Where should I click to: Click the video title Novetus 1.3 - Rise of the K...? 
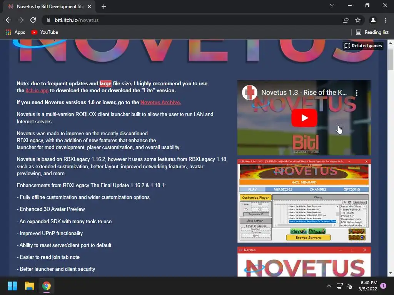[x=304, y=93]
